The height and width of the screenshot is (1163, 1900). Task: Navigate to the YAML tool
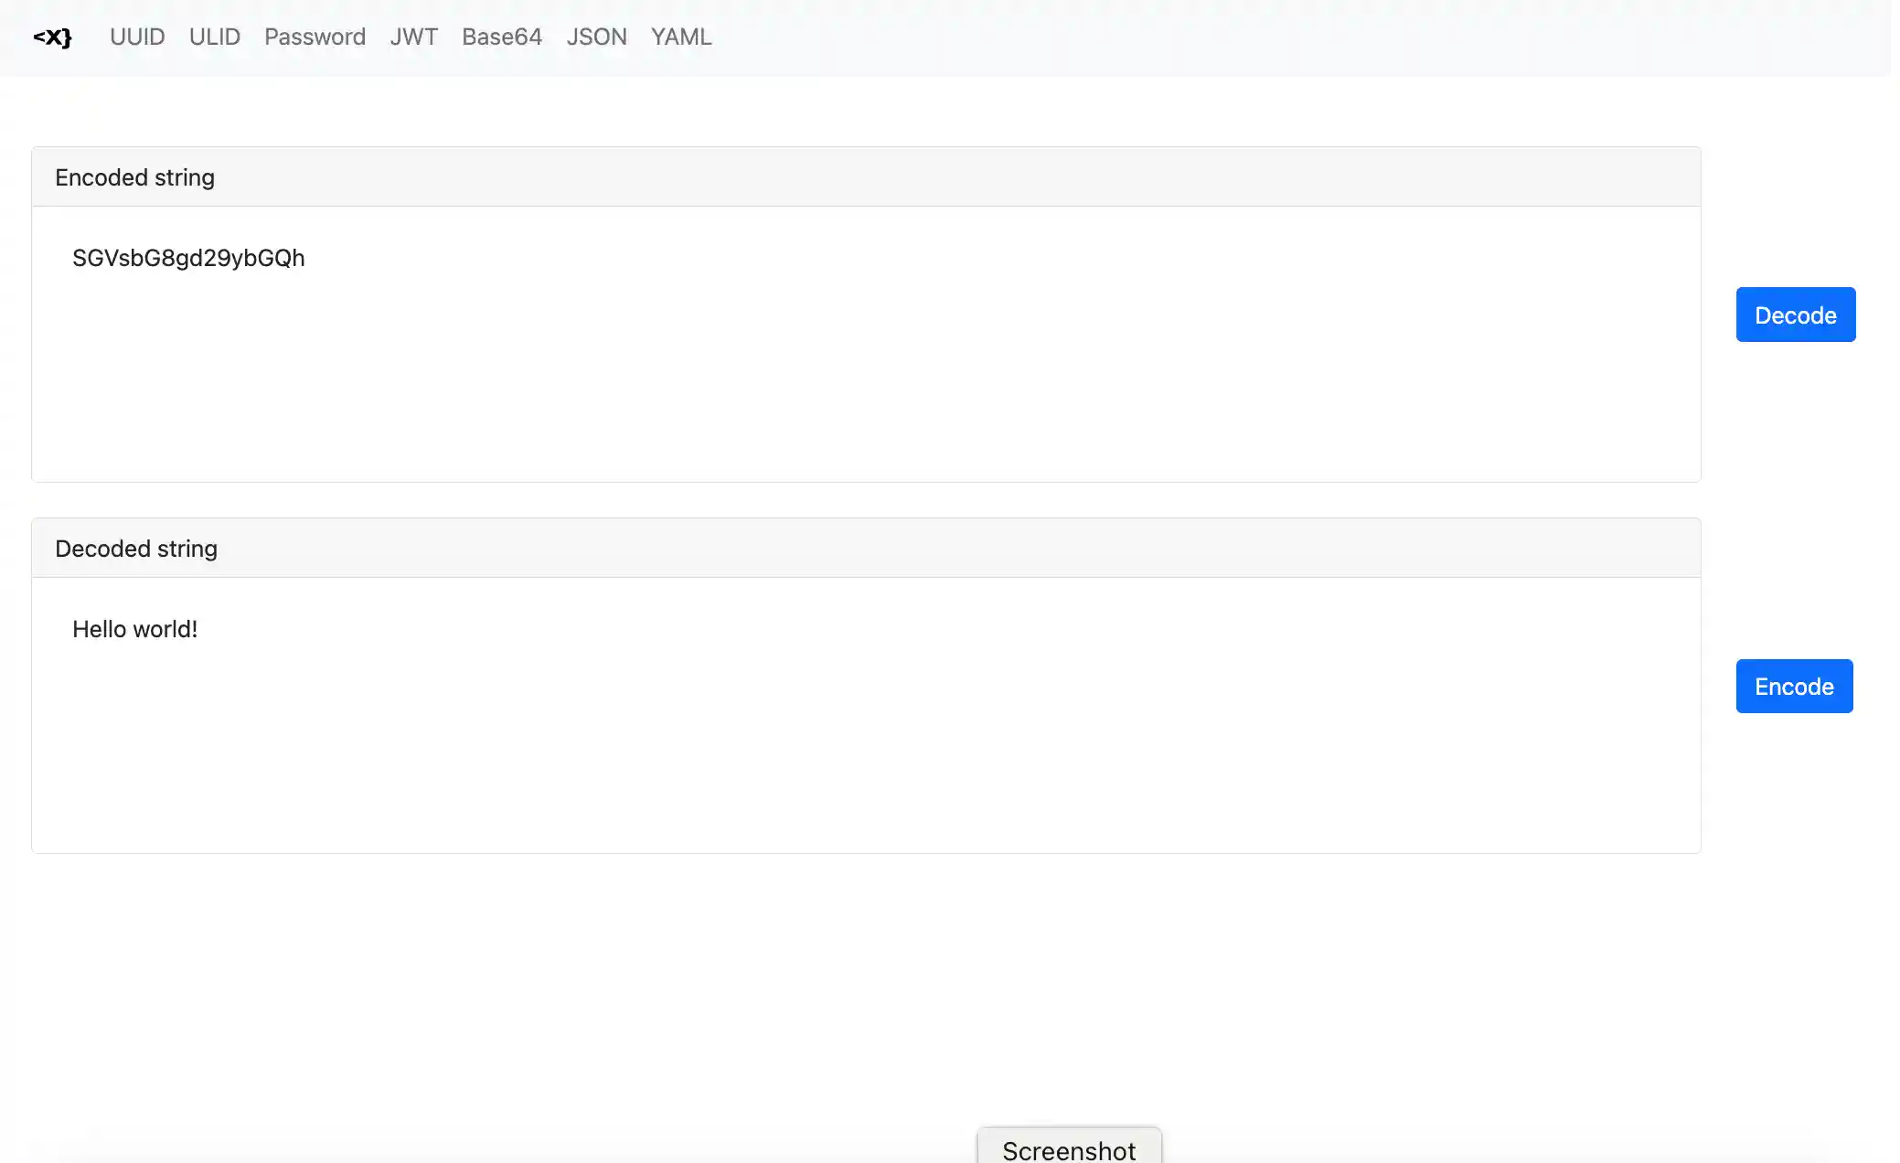tap(681, 37)
